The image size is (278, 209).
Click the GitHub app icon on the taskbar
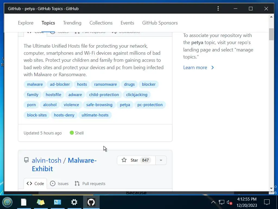point(91,202)
